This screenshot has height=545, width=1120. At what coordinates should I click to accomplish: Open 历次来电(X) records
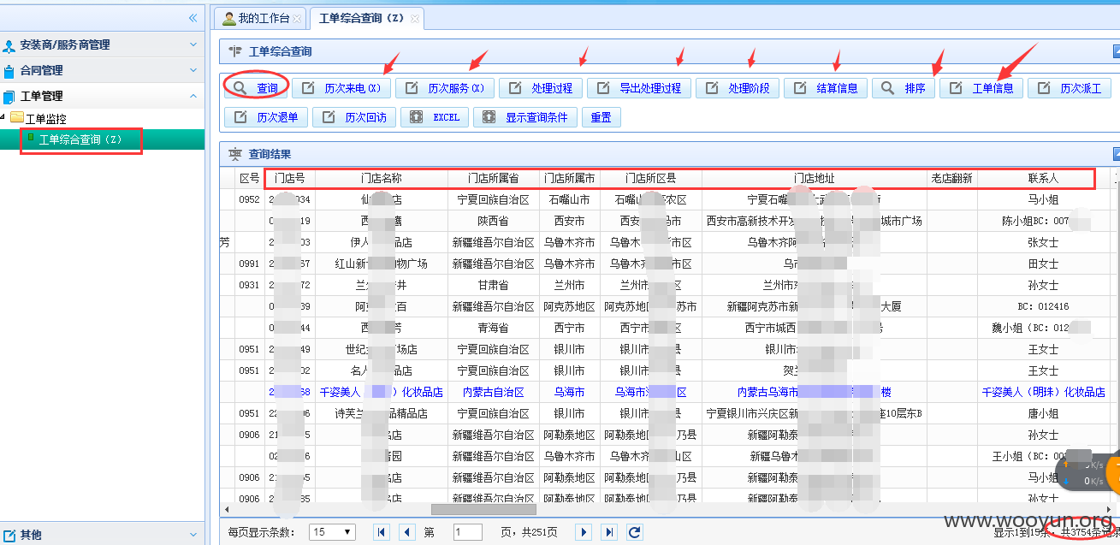click(342, 88)
